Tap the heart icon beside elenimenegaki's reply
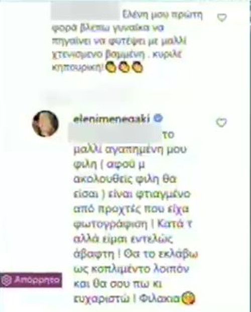 tap(221, 123)
